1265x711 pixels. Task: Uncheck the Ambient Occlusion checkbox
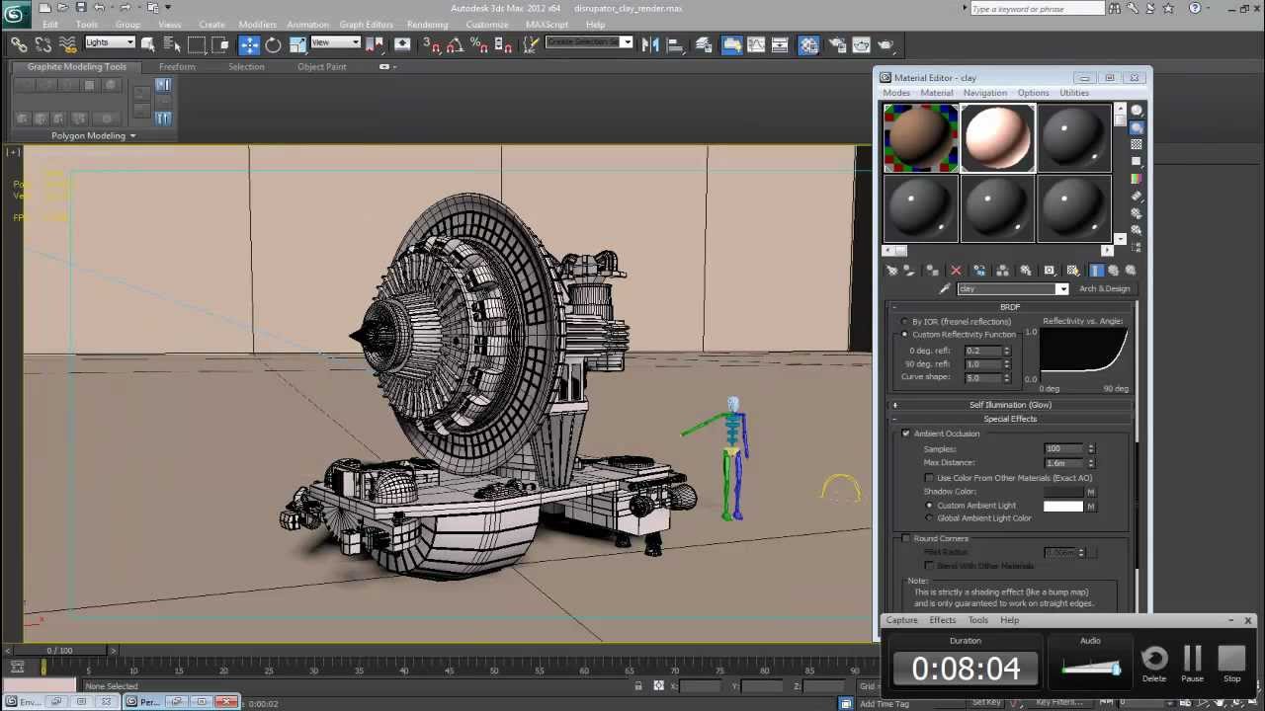pyautogui.click(x=906, y=434)
